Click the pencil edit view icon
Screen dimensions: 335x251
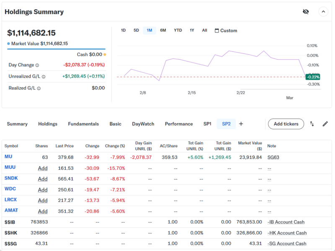coord(325,124)
